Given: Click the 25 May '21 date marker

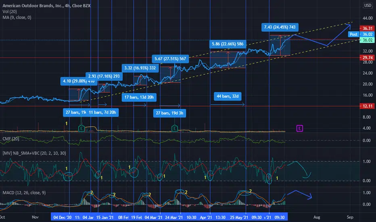Looking at the screenshot, I should point(239,218).
